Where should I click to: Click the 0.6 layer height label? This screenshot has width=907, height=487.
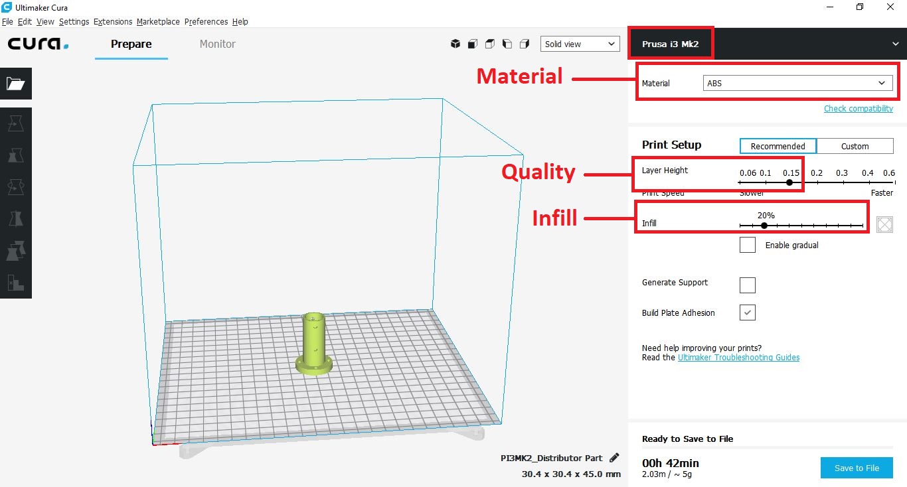(889, 173)
